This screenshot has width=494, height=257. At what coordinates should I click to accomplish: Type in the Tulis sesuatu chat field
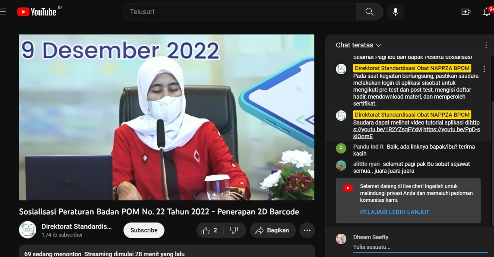coord(419,247)
